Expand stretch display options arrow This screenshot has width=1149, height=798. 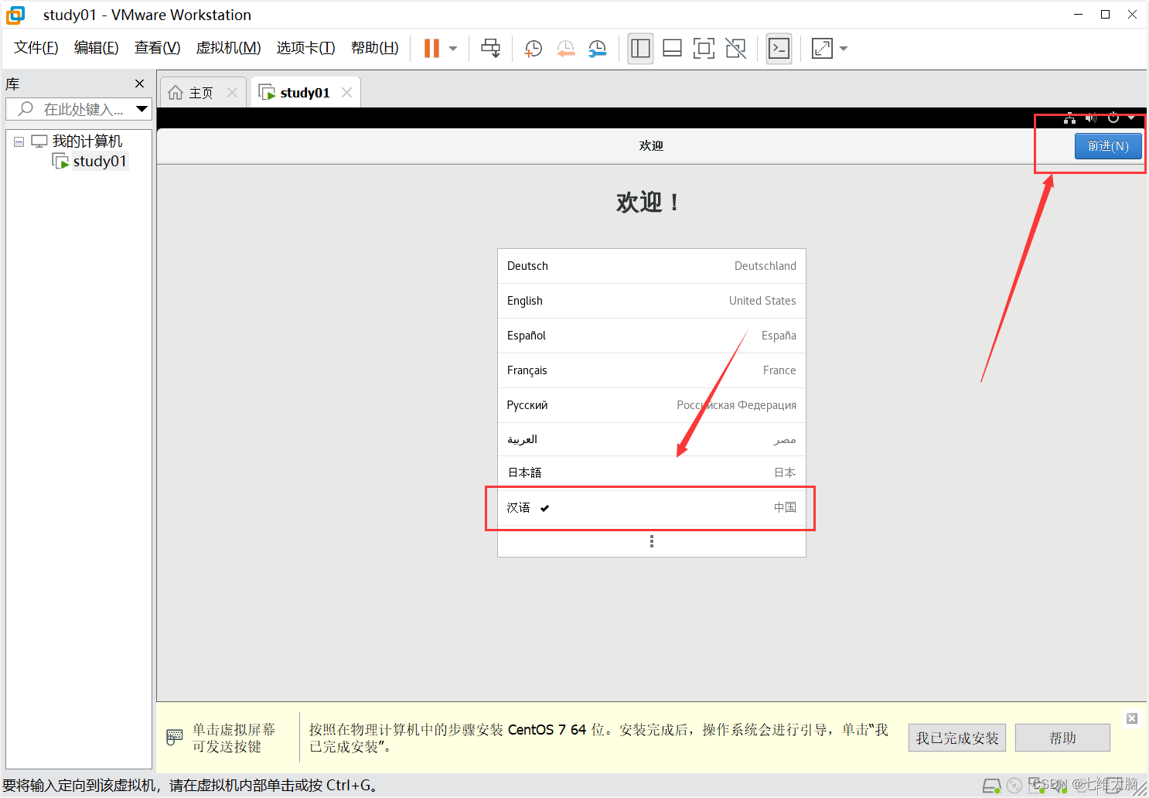click(x=844, y=48)
